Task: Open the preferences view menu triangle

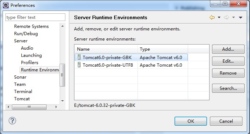Action: click(241, 17)
